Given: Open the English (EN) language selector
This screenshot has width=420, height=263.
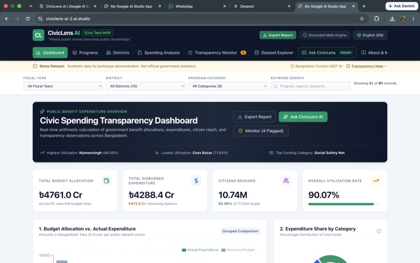Looking at the screenshot, I should pyautogui.click(x=370, y=35).
